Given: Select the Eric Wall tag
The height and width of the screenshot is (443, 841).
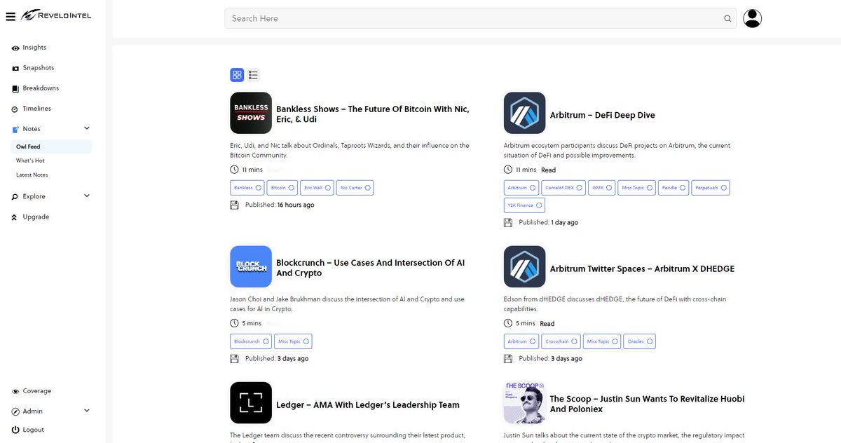Looking at the screenshot, I should pos(317,188).
